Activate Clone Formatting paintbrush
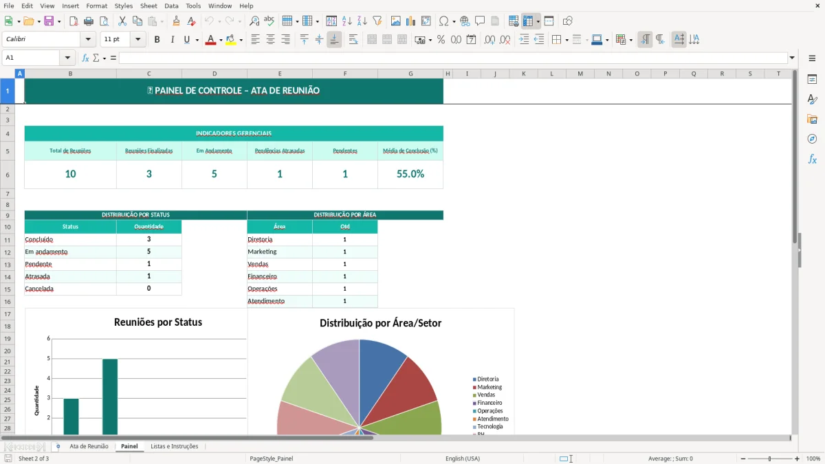 click(177, 21)
